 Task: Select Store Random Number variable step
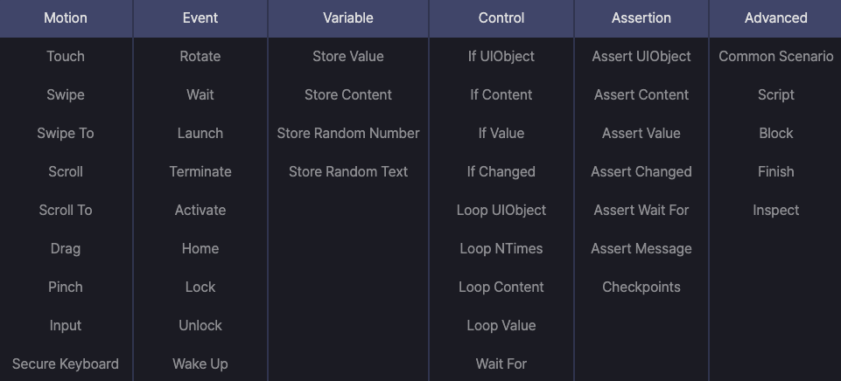coord(348,133)
